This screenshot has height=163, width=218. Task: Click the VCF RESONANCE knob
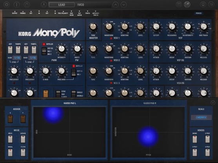(x=172, y=27)
